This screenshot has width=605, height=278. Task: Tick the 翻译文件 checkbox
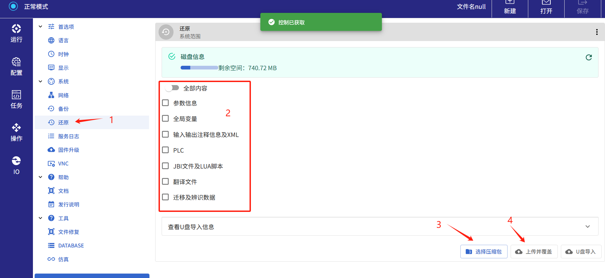point(165,181)
